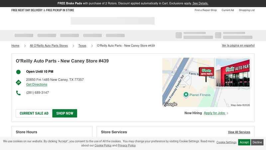Image resolution: width=266 pixels, height=150 pixels.
Task: Open the Current Ad menu link
Action: [228, 10]
